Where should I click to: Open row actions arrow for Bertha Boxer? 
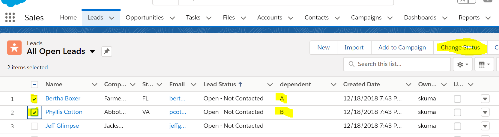[485, 99]
